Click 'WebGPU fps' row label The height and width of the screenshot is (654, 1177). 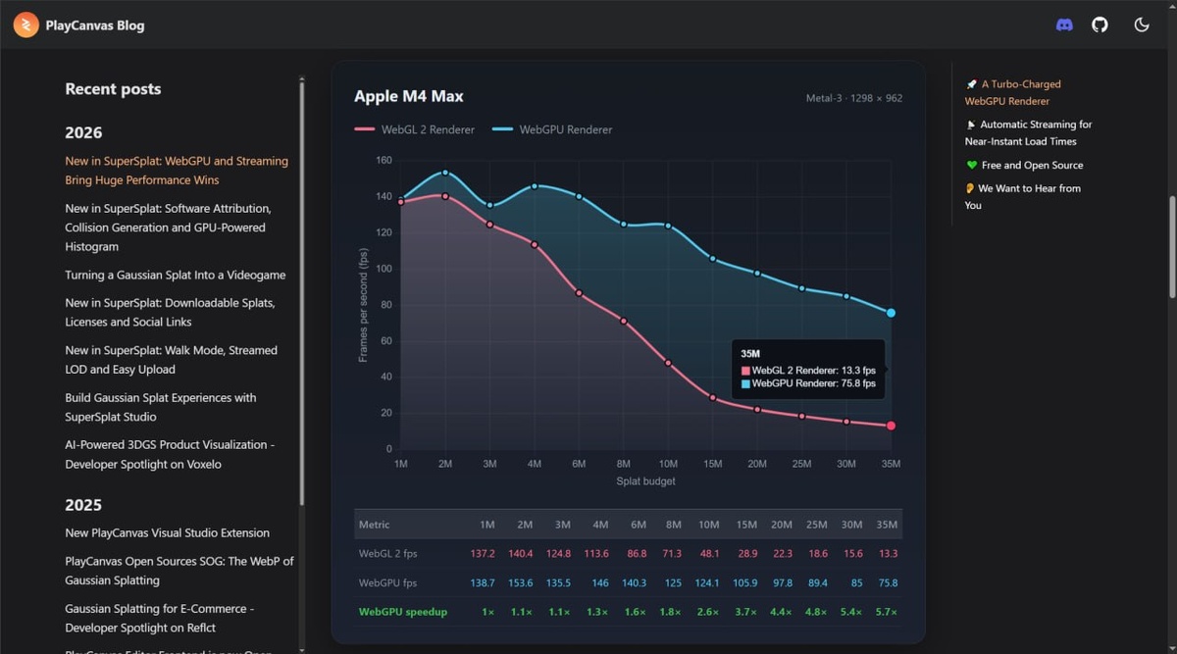click(x=387, y=582)
